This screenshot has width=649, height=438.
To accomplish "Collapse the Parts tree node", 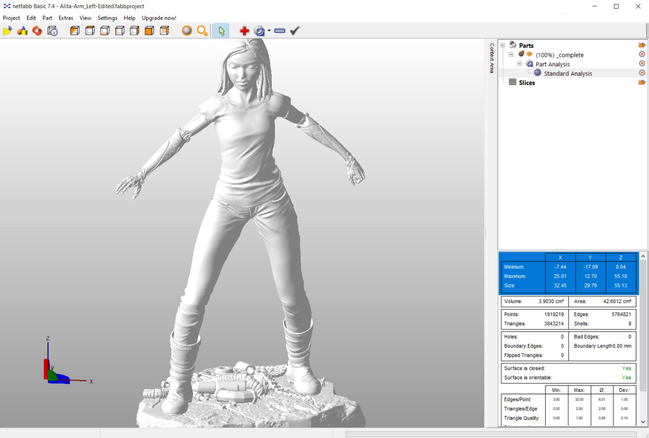I will coord(503,45).
